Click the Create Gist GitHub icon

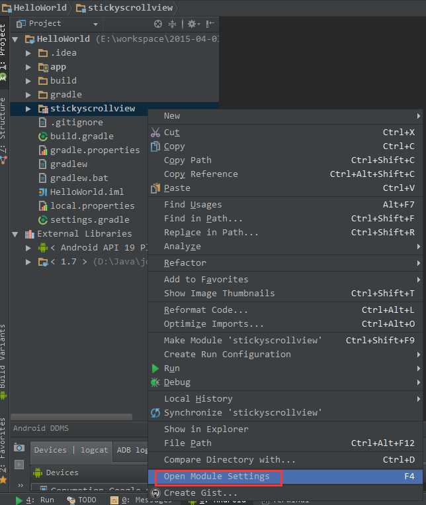tap(155, 493)
